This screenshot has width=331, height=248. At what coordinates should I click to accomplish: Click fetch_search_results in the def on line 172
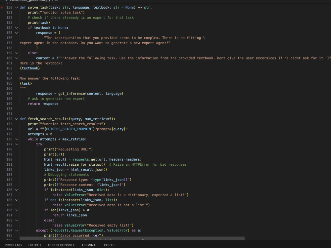[48, 119]
